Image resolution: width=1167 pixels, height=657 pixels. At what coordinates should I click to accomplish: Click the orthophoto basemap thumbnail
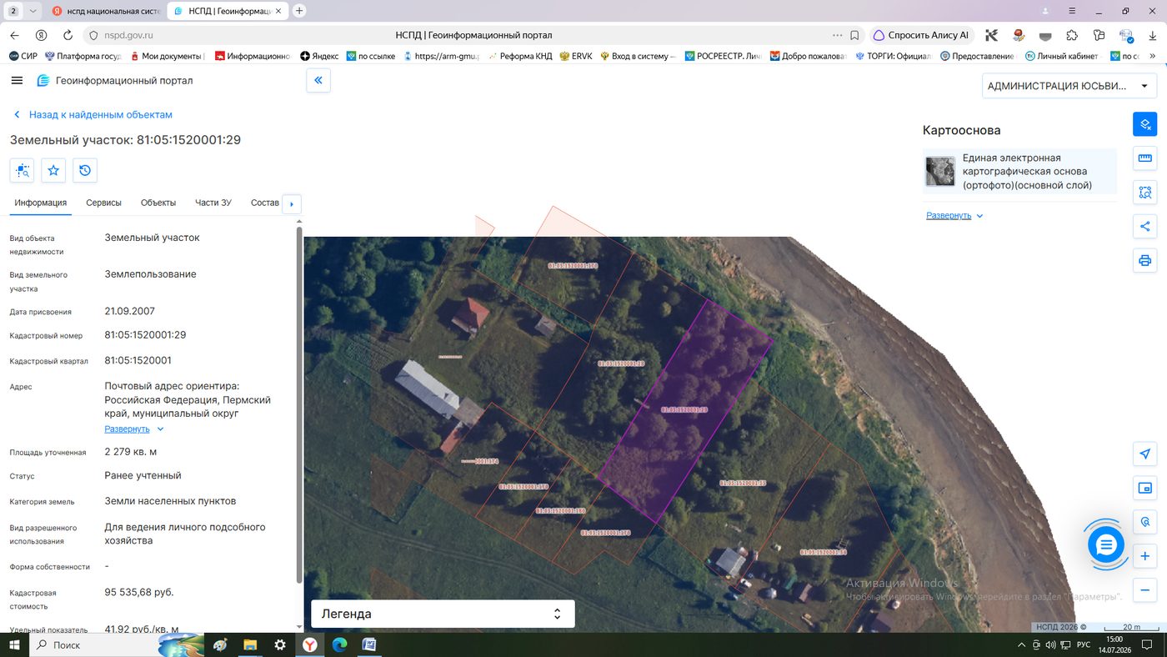pyautogui.click(x=940, y=171)
